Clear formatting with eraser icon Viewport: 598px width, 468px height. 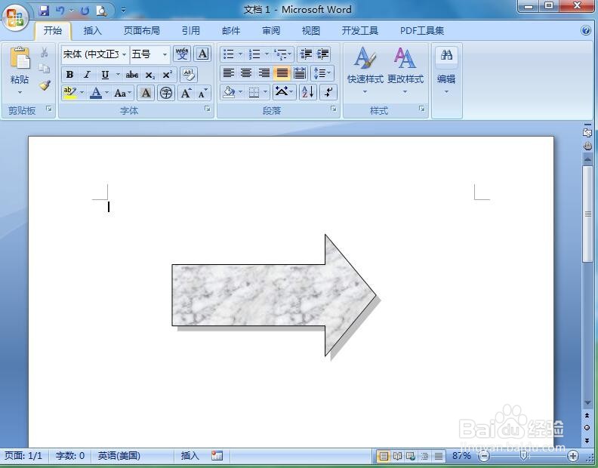(x=189, y=75)
